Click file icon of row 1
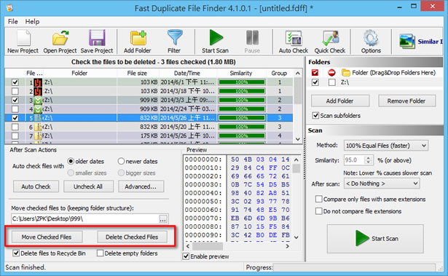 tap(38, 82)
